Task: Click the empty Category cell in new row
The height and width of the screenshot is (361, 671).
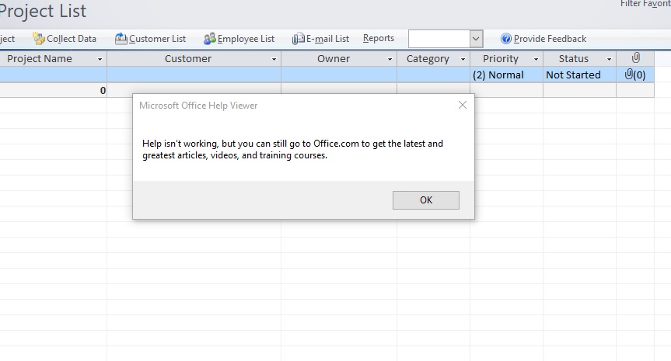Action: 434,75
